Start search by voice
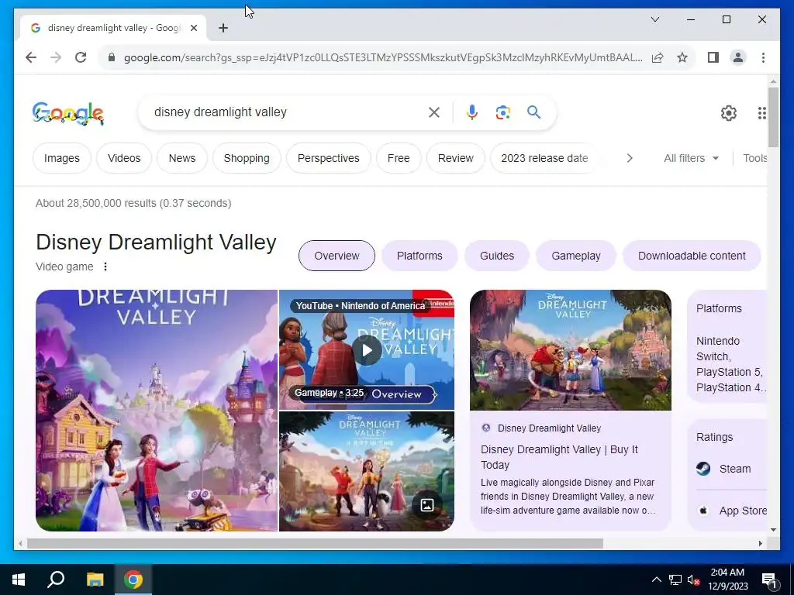Image resolution: width=794 pixels, height=595 pixels. pyautogui.click(x=471, y=112)
